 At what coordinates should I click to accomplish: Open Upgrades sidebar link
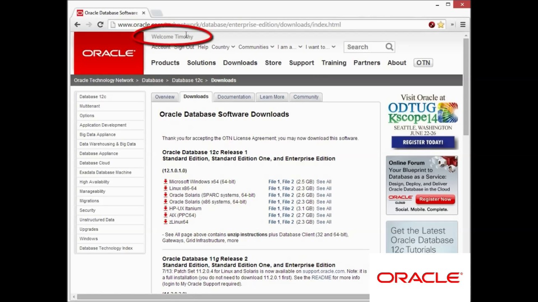[89, 229]
